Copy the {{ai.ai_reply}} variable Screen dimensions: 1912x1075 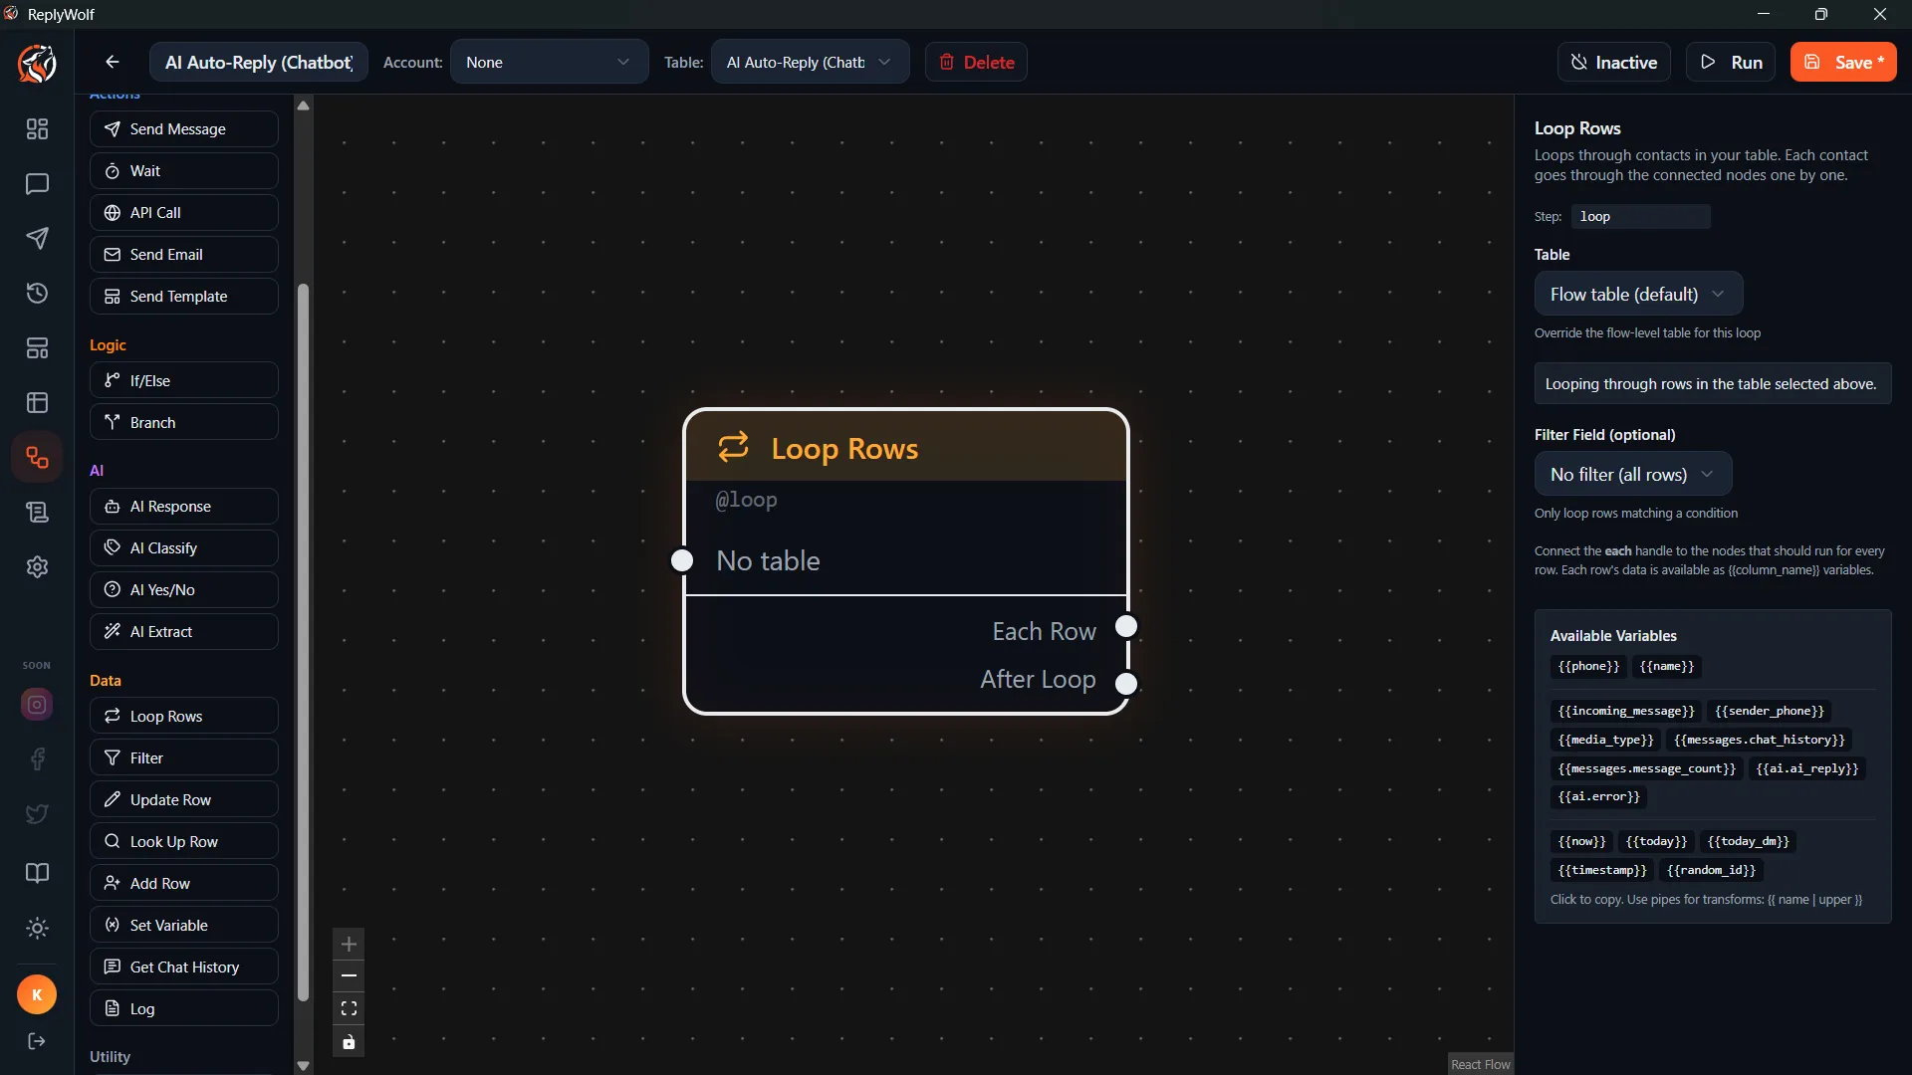pyautogui.click(x=1806, y=769)
